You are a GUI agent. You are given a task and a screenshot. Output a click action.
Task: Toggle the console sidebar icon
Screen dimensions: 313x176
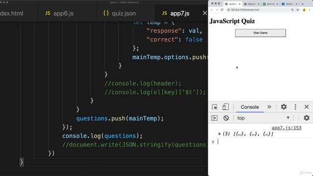214,118
